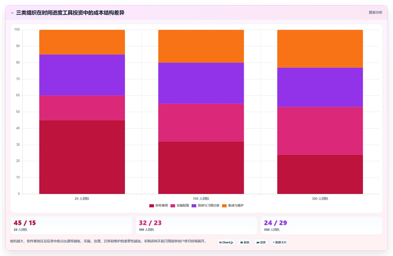The width and height of the screenshot is (393, 256).
Task: Click the 20 人团队 x-axis label
Action: coord(82,199)
